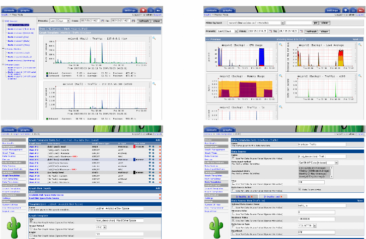Image resolution: width=366 pixels, height=239 pixels.
Task: Toggle Maximum Value per-value checkbox
Action: pyautogui.click(x=234, y=220)
